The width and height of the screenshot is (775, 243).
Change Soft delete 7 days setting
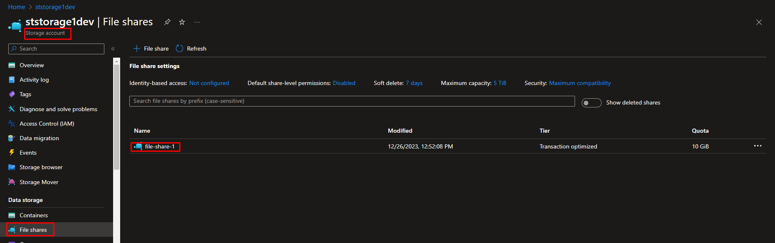414,83
